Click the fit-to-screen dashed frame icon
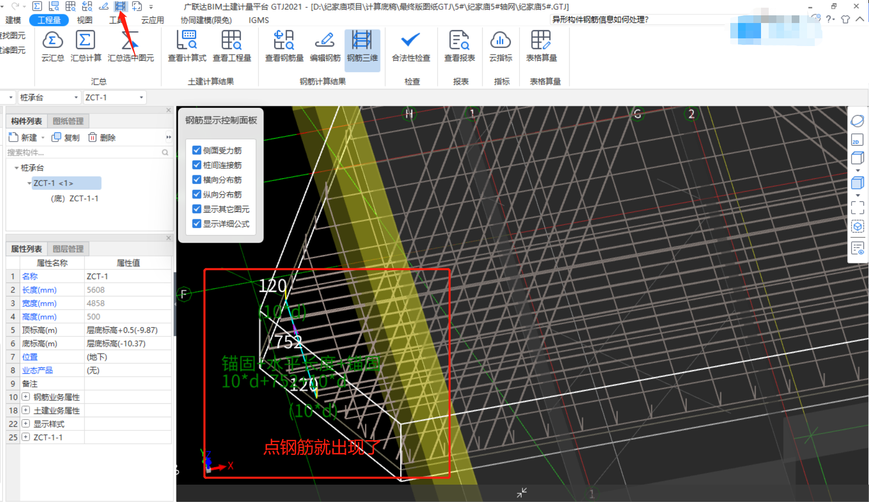Screen dimensions: 869x502 pyautogui.click(x=857, y=207)
